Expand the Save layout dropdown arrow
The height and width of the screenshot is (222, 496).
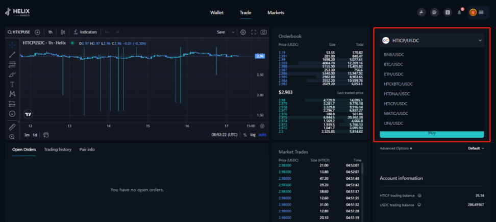[233, 32]
